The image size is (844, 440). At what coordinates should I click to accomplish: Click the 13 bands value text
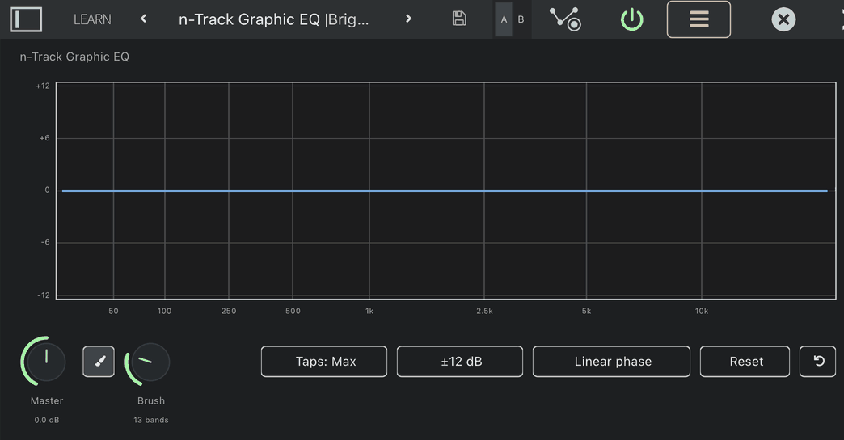tap(150, 420)
